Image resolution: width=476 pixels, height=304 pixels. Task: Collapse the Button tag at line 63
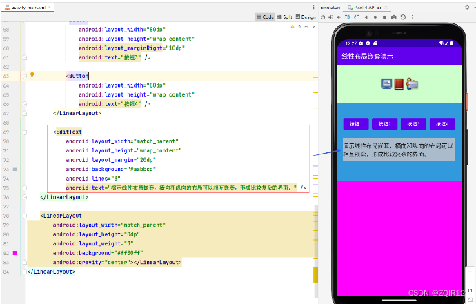[25, 76]
